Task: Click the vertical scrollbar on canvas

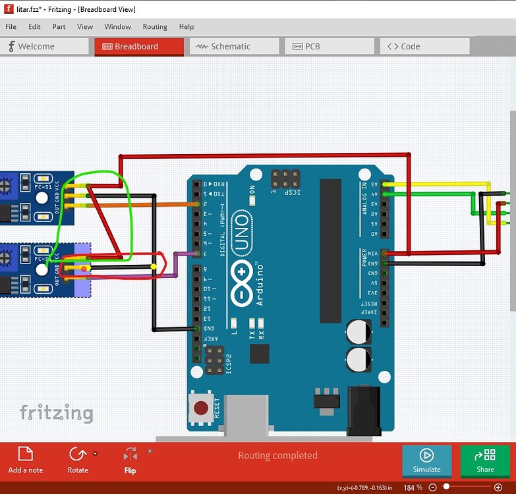Action: coord(513,211)
